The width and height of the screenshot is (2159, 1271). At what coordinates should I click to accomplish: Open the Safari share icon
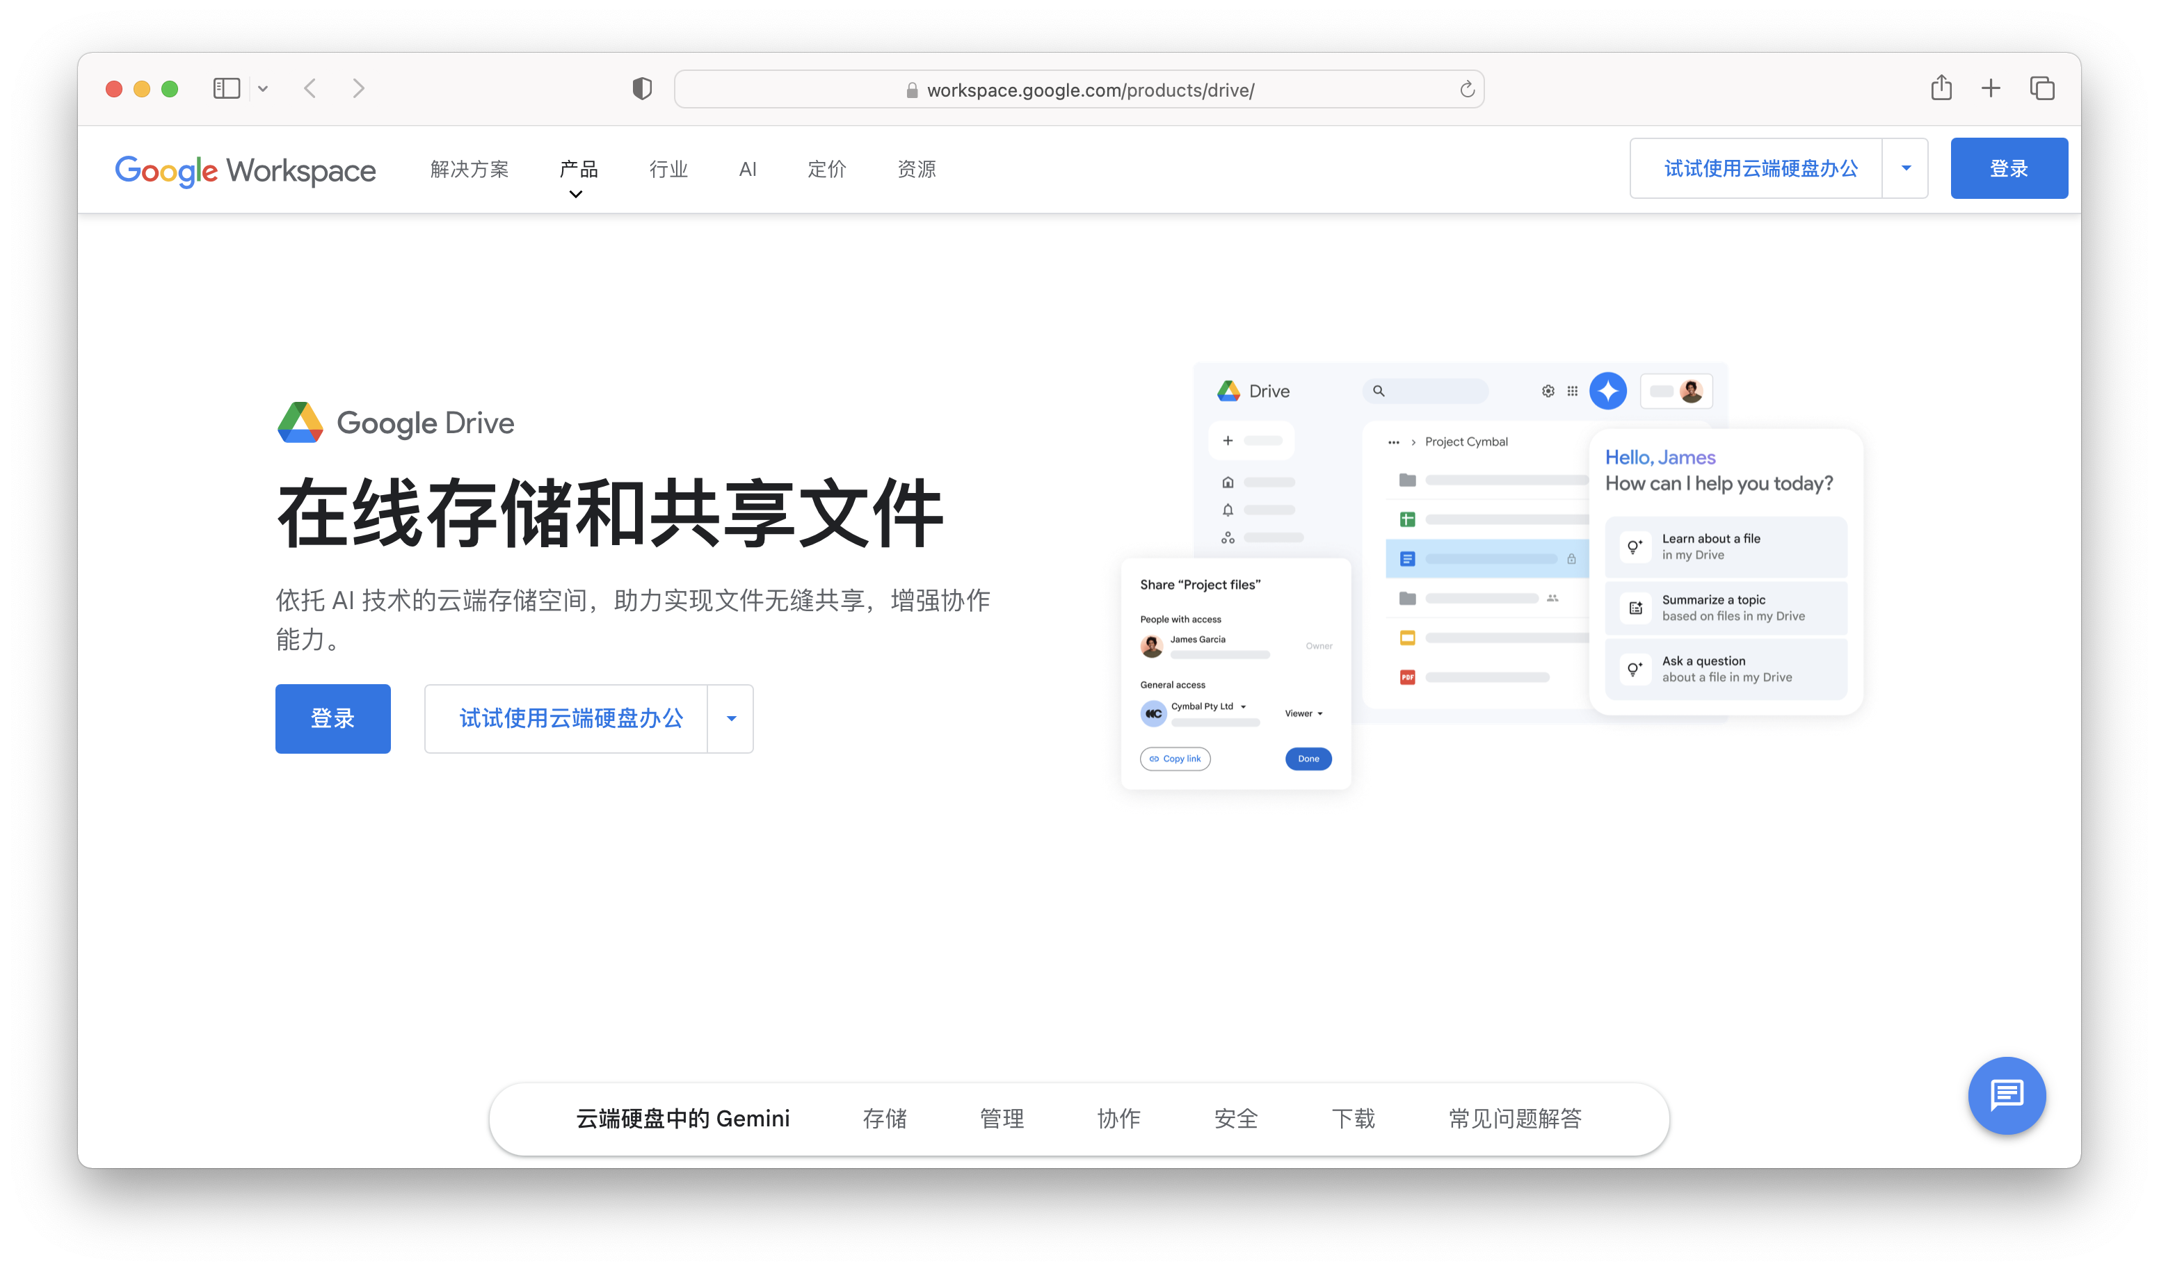point(1941,88)
